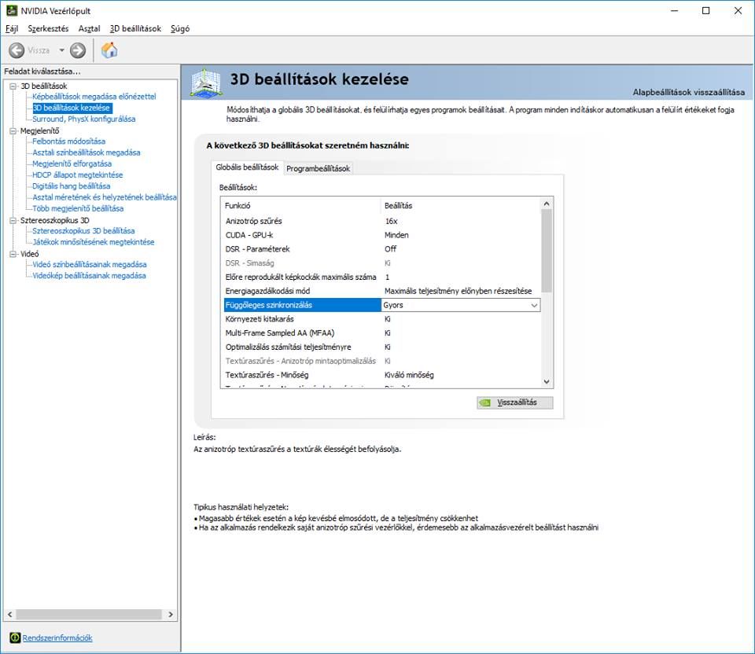Switch to Programbeállítások tab
This screenshot has width=755, height=654.
[318, 168]
